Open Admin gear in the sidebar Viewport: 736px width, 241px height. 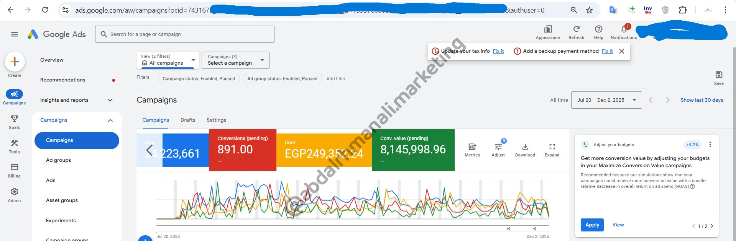[14, 195]
